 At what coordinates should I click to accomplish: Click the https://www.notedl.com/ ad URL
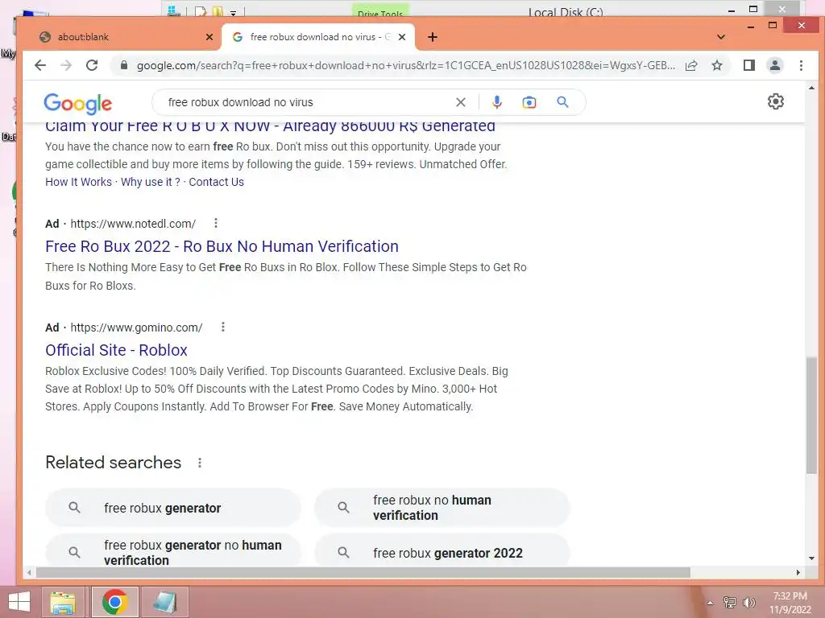[x=133, y=224]
